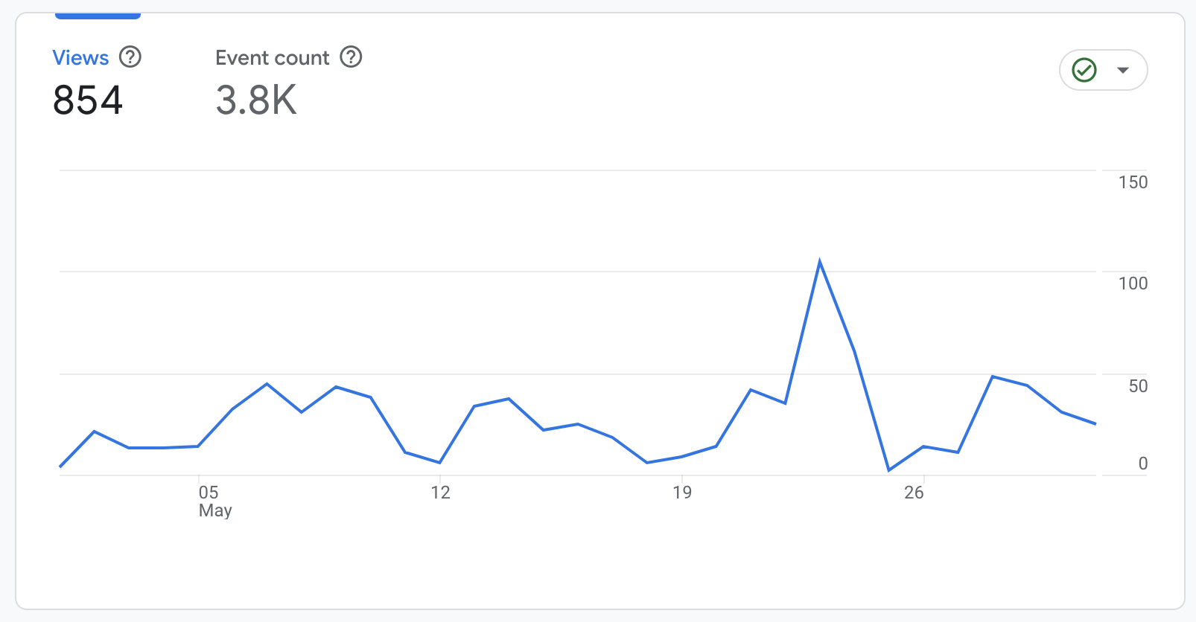
Task: Click the highest peak of the line chart
Action: click(x=820, y=262)
